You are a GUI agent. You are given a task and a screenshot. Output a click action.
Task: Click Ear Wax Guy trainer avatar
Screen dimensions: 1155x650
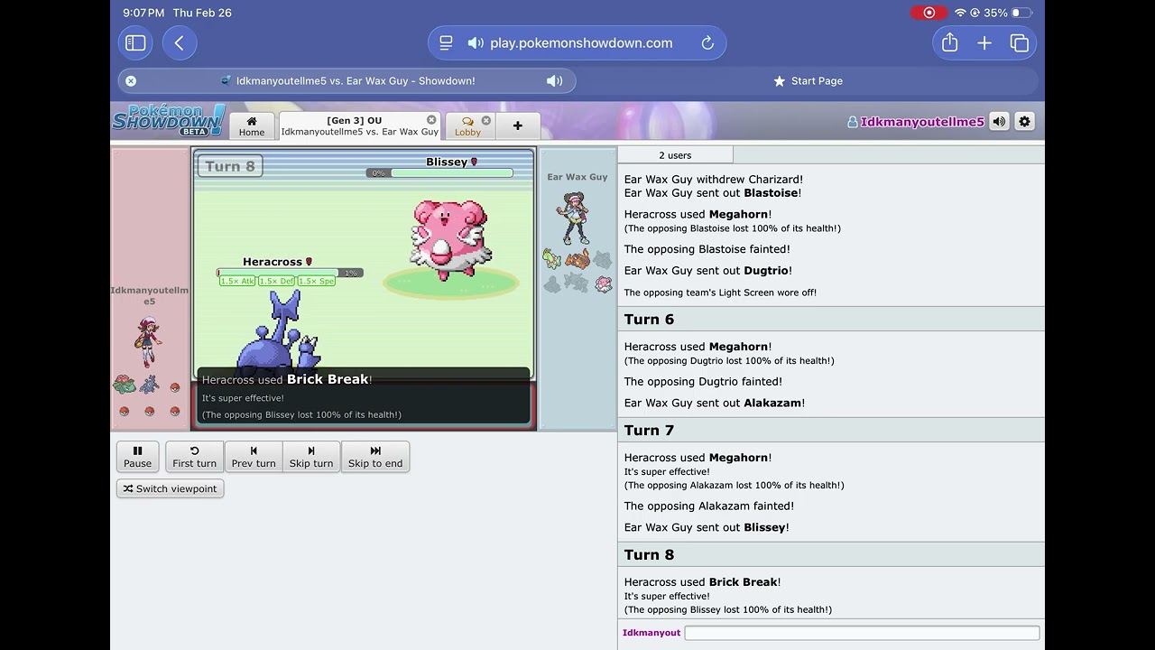coord(575,218)
